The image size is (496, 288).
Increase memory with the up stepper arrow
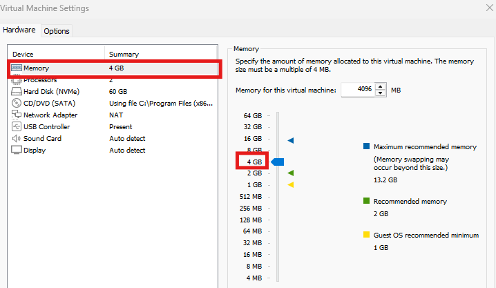pyautogui.click(x=380, y=86)
